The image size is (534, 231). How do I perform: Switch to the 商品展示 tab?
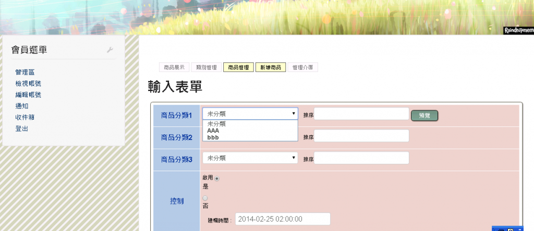(174, 67)
